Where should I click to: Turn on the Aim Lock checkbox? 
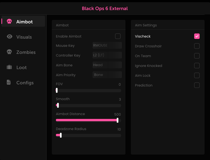click(197, 75)
